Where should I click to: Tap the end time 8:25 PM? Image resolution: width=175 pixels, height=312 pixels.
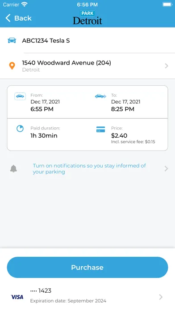[x=123, y=109]
